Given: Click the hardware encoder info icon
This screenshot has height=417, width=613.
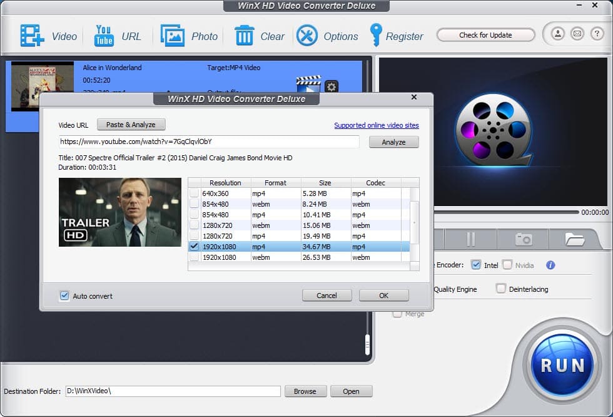Looking at the screenshot, I should point(550,265).
